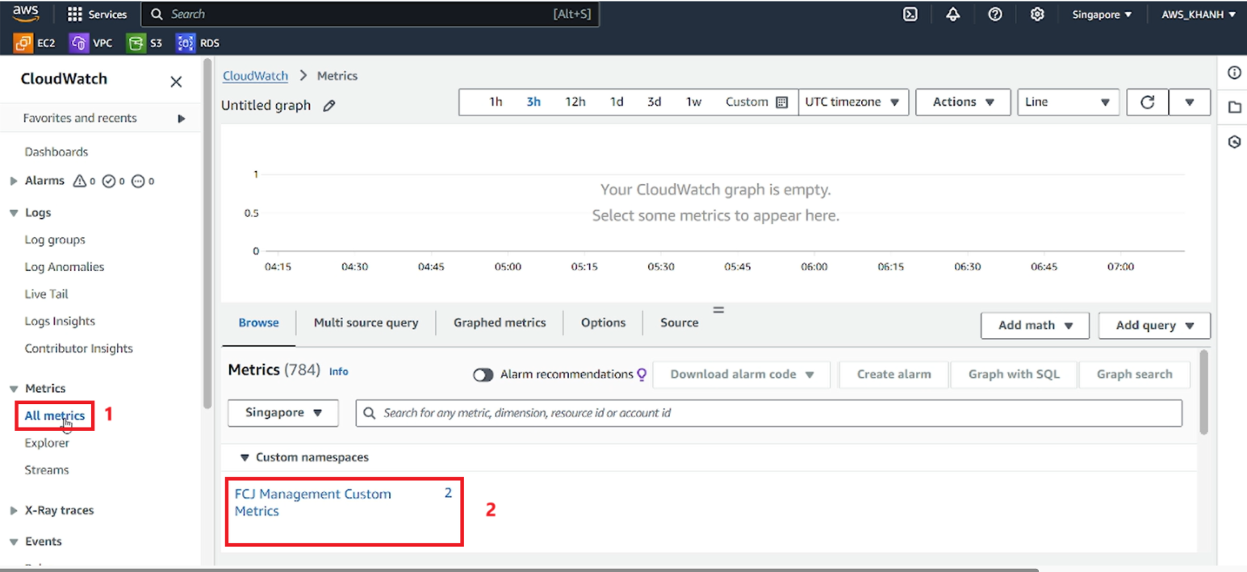Open the Add query dropdown

1154,326
